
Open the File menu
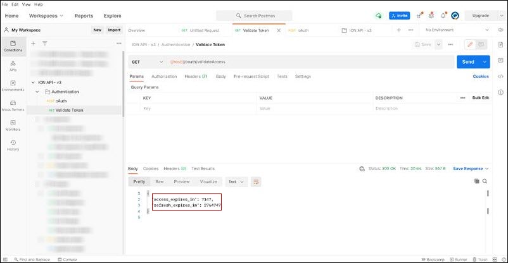(5, 4)
